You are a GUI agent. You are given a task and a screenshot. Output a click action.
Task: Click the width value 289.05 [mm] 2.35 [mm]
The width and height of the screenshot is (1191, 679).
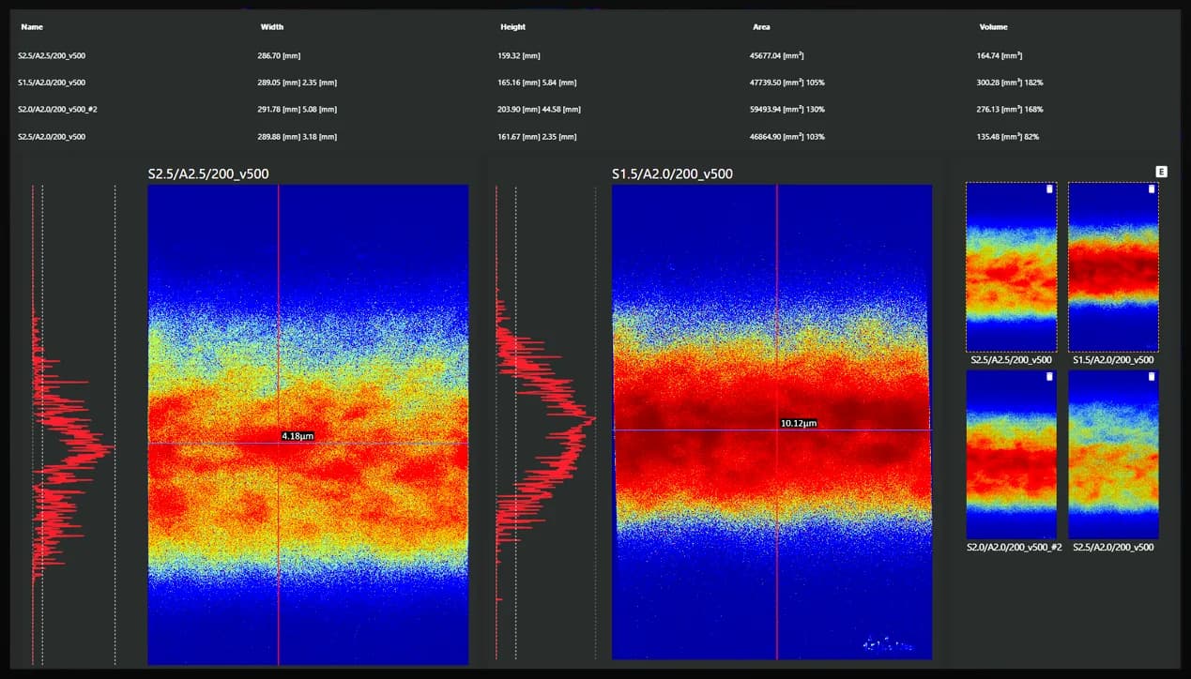point(297,83)
